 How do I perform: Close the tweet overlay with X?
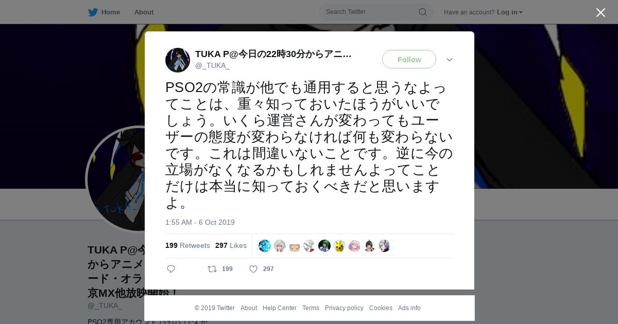coord(600,12)
